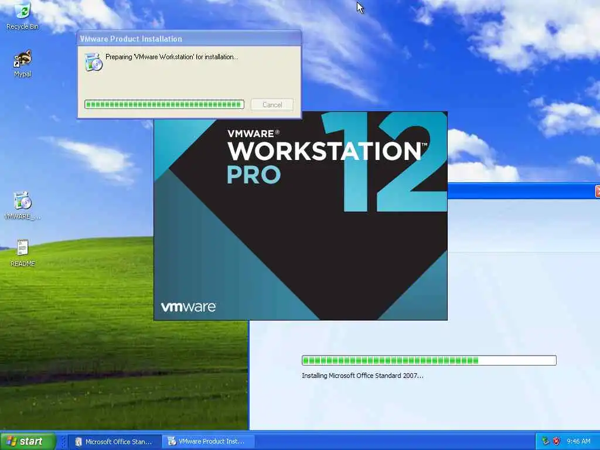Click the Microsoft Office installing progress bar
Screen dimensions: 600x450
click(x=429, y=360)
